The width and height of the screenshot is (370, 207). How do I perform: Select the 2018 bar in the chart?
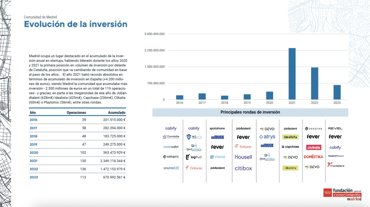tap(224, 98)
